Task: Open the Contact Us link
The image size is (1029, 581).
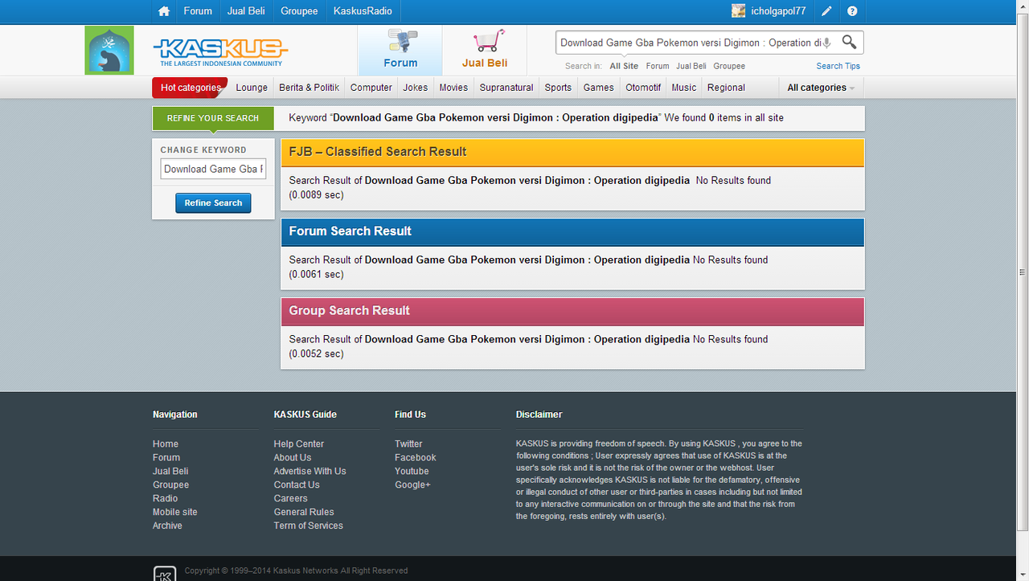Action: [297, 485]
